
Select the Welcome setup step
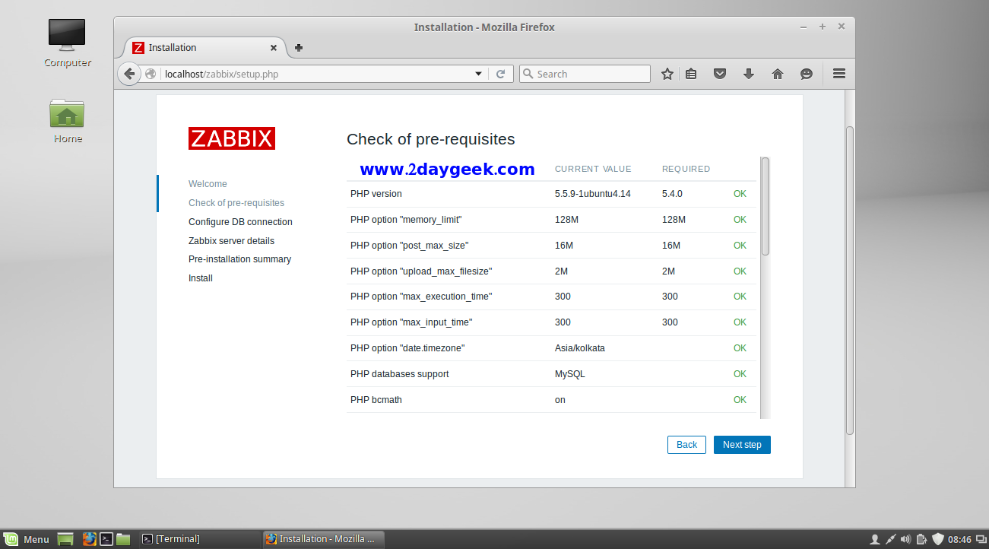coord(208,184)
